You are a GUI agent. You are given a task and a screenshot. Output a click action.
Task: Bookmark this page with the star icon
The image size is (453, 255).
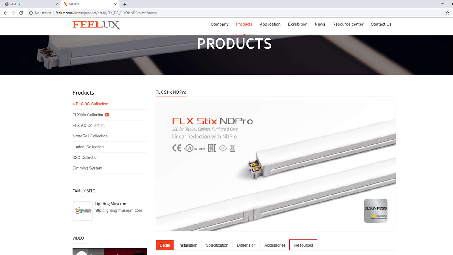(448, 13)
